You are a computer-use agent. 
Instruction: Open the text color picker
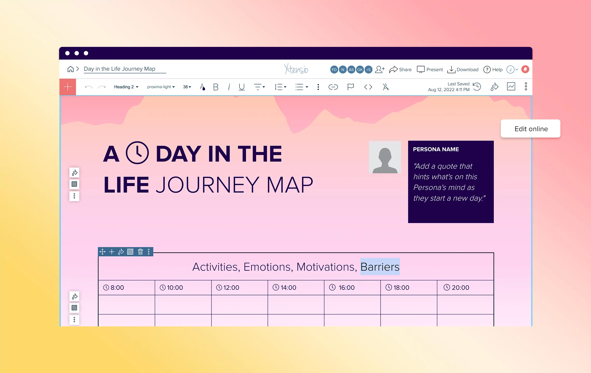pyautogui.click(x=202, y=87)
